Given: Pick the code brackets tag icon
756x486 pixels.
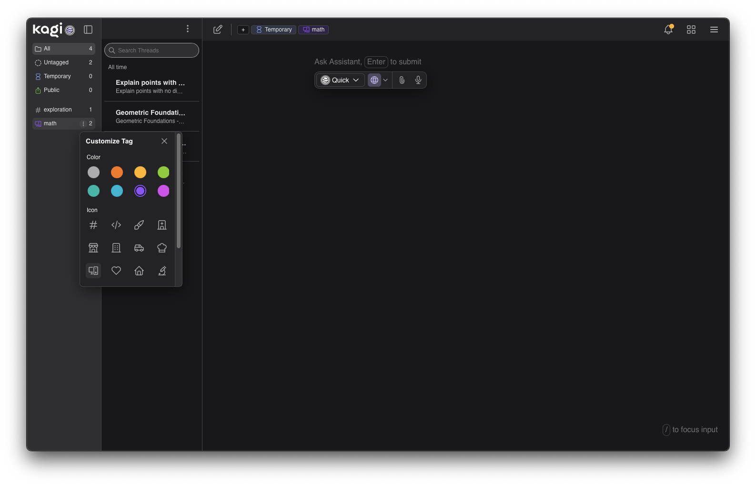Looking at the screenshot, I should click(116, 225).
